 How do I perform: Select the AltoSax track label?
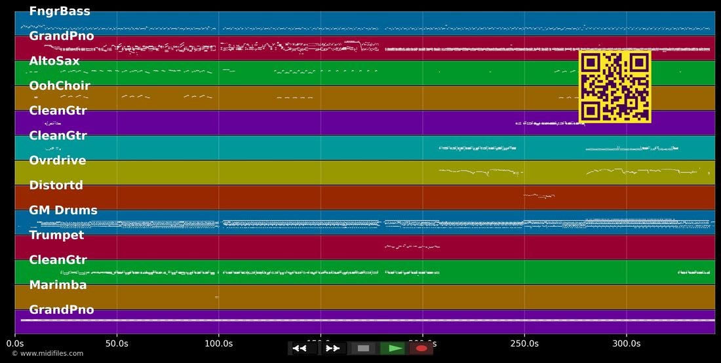click(x=54, y=61)
